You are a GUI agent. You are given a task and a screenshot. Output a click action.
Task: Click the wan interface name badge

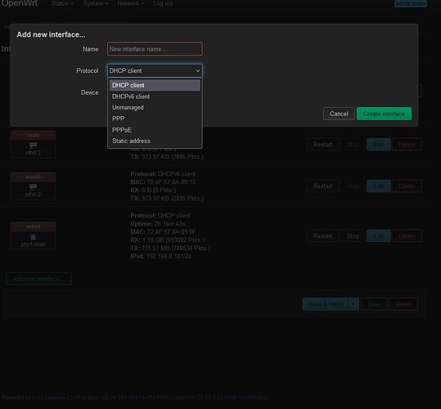(x=34, y=135)
